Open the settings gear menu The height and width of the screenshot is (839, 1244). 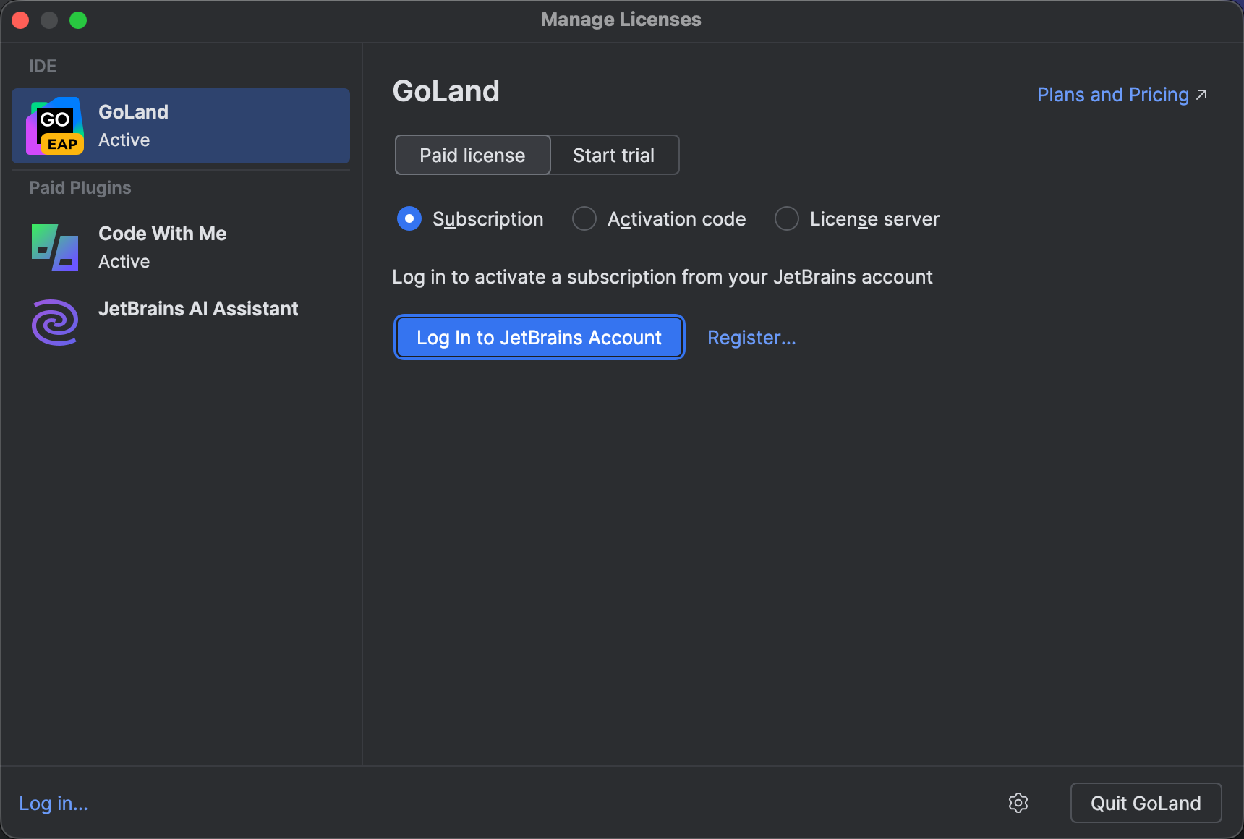(1018, 803)
